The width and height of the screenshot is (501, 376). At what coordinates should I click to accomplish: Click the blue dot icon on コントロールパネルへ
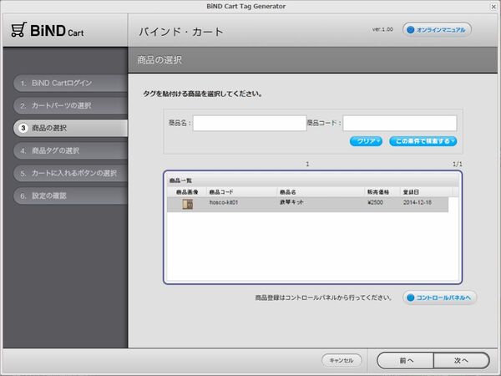click(x=411, y=297)
